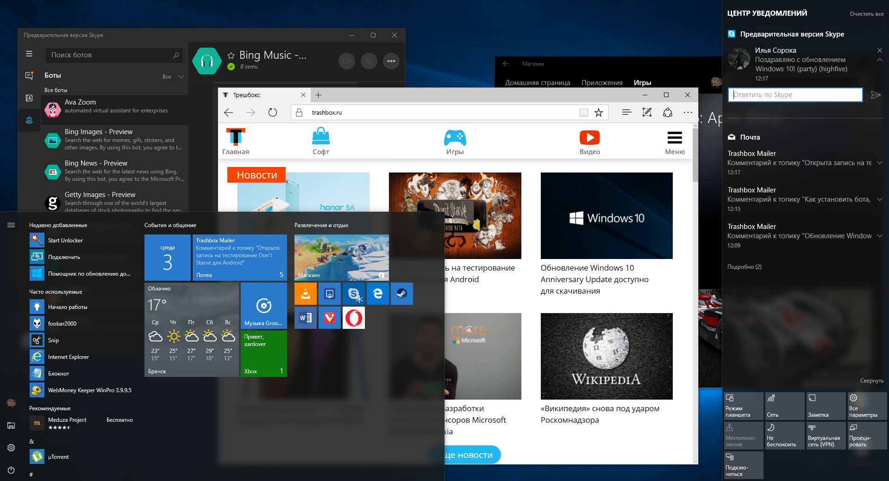The image size is (889, 481).
Task: Focus the Поиск ботов search field
Action: (114, 55)
